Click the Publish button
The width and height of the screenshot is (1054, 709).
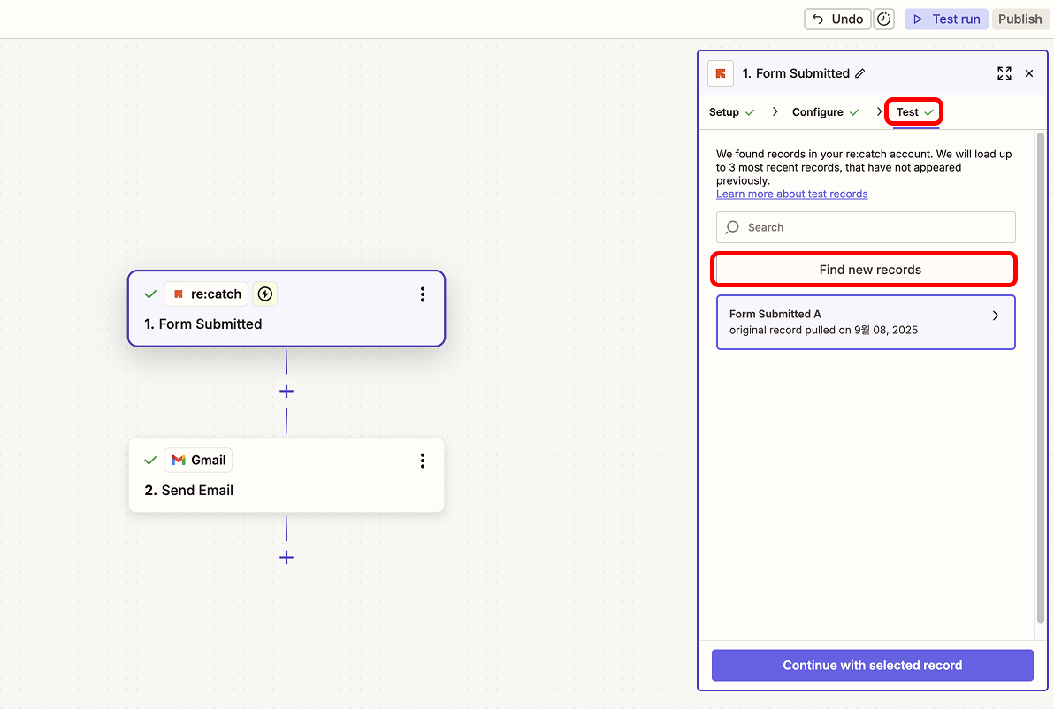coord(1020,19)
